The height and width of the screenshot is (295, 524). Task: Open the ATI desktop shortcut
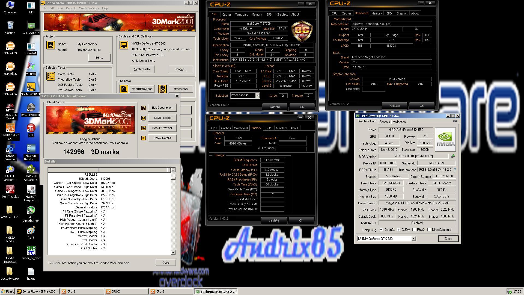coord(31,7)
